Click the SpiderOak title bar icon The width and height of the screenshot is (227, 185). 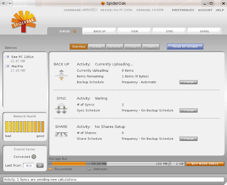(103, 4)
